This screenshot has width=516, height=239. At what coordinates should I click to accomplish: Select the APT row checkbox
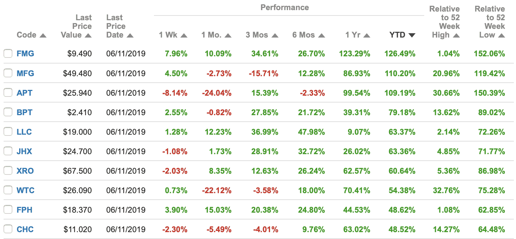[x=8, y=93]
